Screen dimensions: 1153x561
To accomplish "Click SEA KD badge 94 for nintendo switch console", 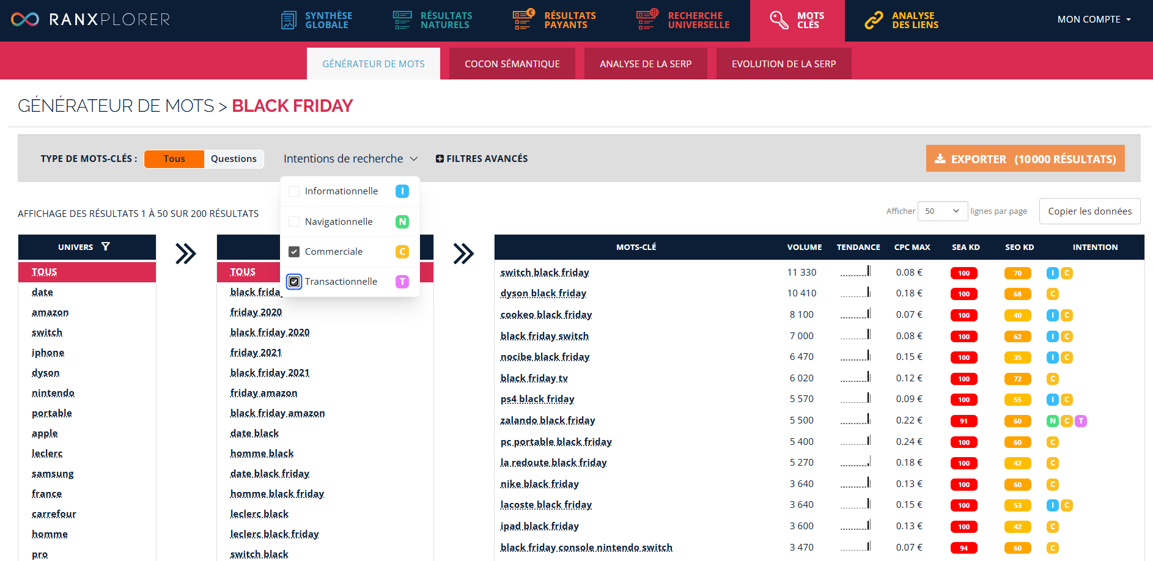I will point(963,548).
